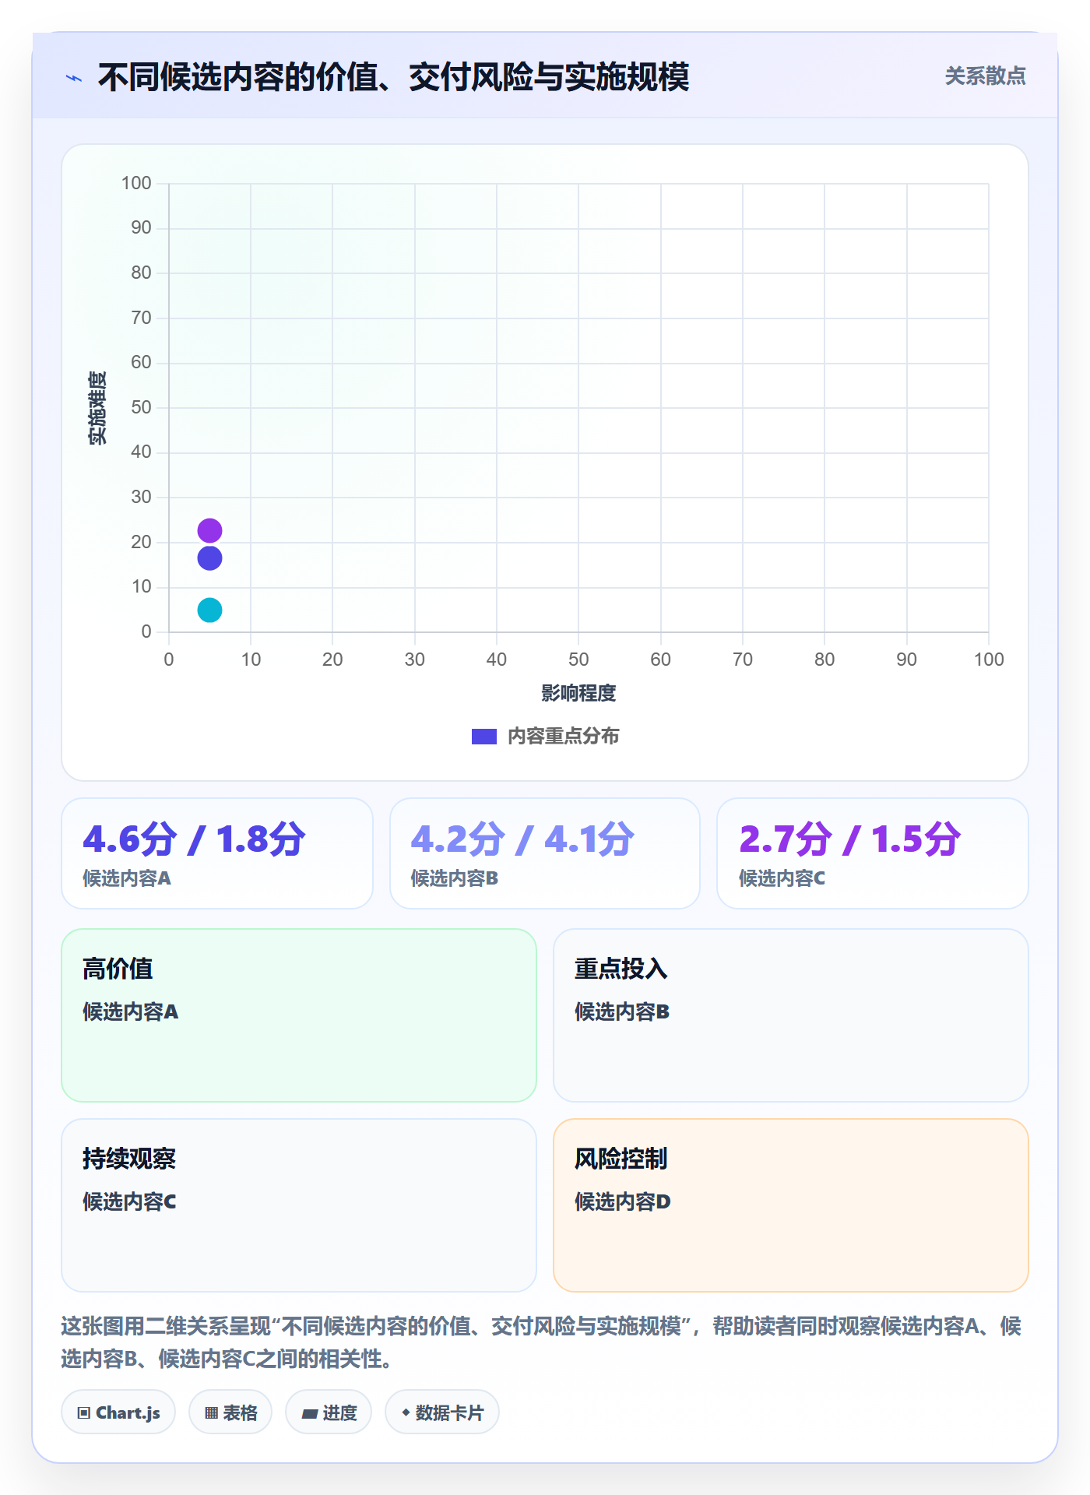Select the 2.7分 / 1.5分 score card
Image resolution: width=1090 pixels, height=1495 pixels.
tap(873, 853)
